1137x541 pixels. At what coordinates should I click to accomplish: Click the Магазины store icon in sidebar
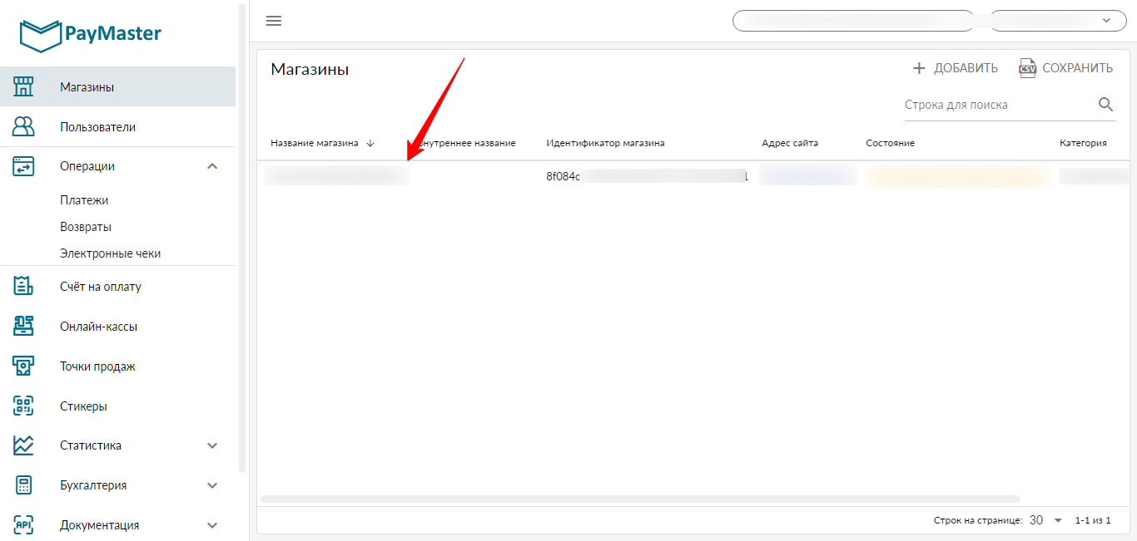23,86
